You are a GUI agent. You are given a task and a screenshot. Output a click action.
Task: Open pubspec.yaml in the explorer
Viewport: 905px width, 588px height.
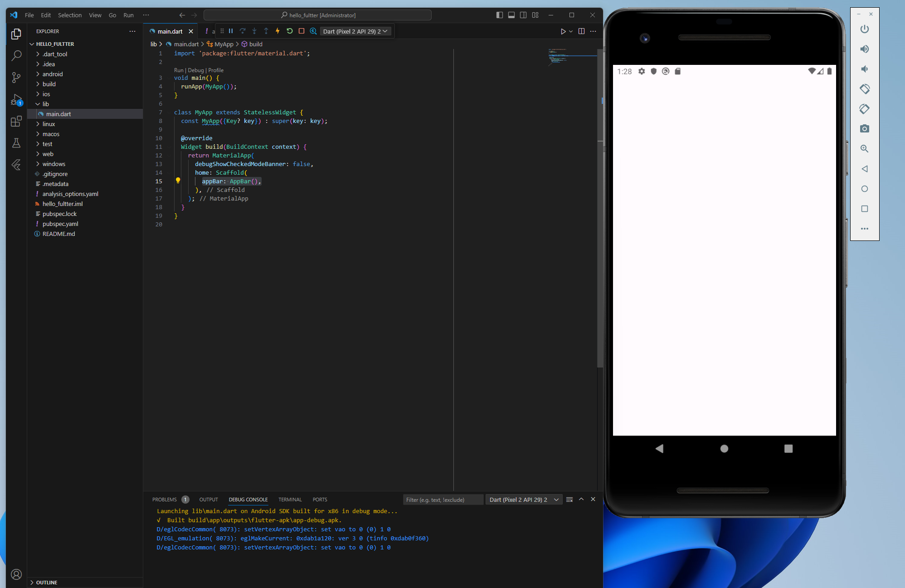point(60,224)
